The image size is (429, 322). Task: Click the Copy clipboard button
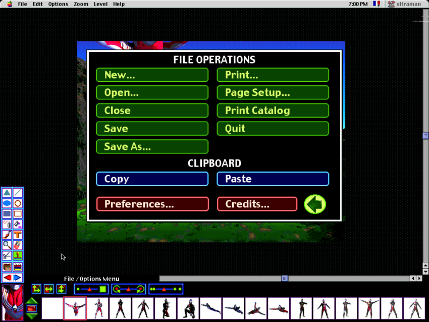(x=152, y=179)
